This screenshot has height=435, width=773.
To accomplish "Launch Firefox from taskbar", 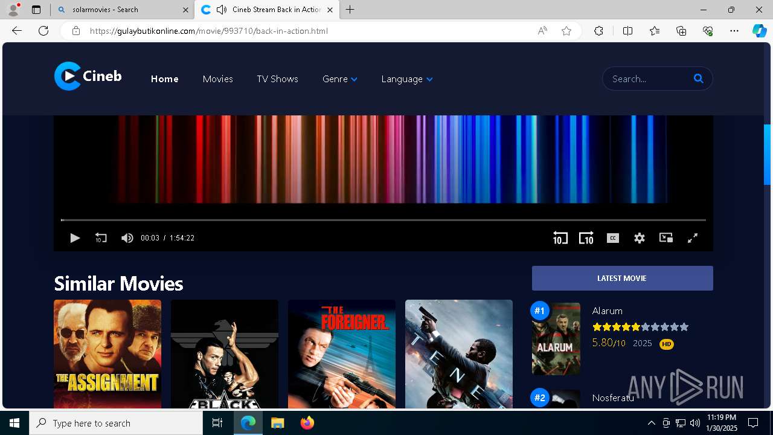I will coord(307,423).
